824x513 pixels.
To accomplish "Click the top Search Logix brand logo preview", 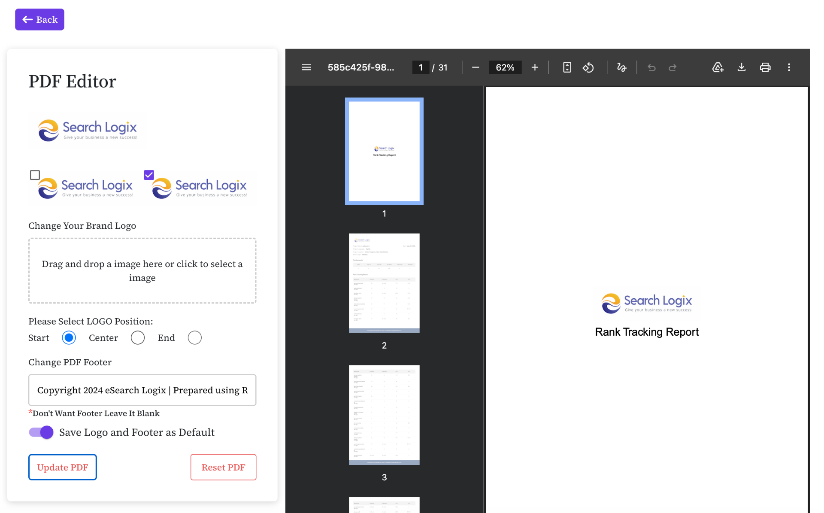I will tap(88, 130).
